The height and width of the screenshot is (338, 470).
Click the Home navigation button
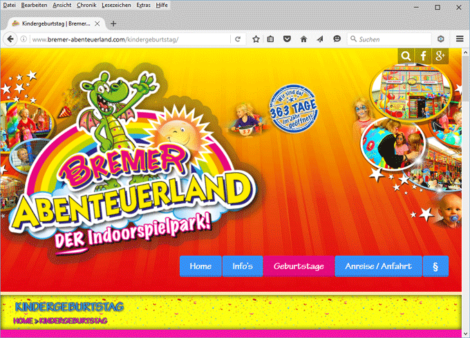[x=200, y=266]
